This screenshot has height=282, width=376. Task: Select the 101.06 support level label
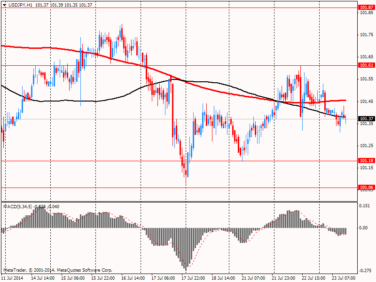pos(367,188)
